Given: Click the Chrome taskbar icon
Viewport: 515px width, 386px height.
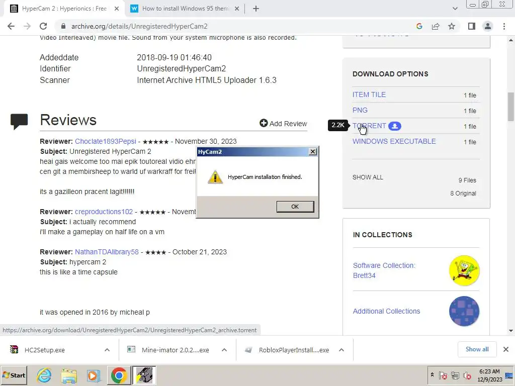Looking at the screenshot, I should [119, 375].
